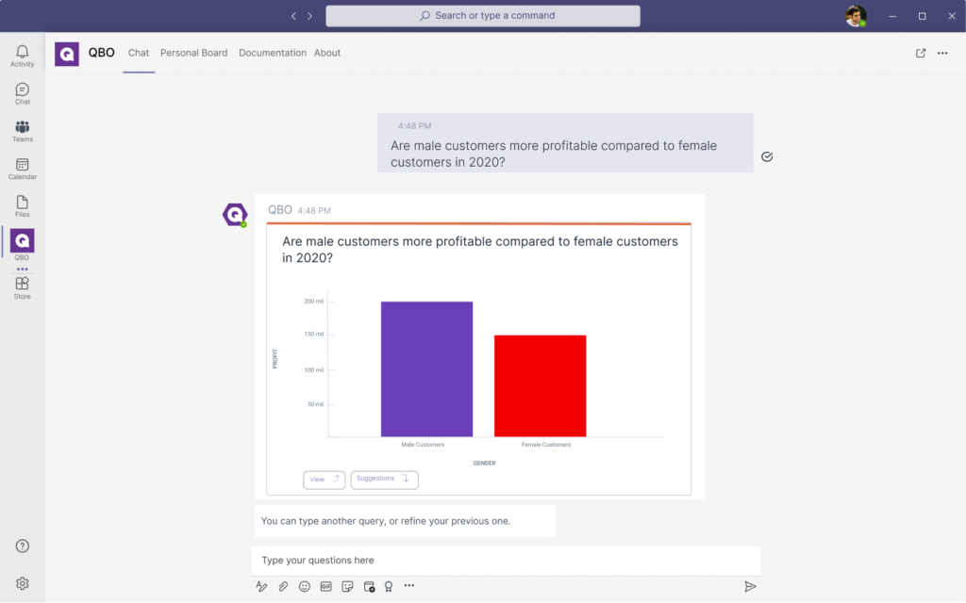Screen dimensions: 966x603
Task: Switch to the Documentation tab
Action: tap(273, 53)
